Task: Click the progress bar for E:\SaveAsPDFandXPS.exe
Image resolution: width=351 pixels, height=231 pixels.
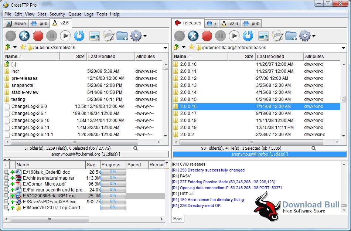Action: tap(113, 201)
